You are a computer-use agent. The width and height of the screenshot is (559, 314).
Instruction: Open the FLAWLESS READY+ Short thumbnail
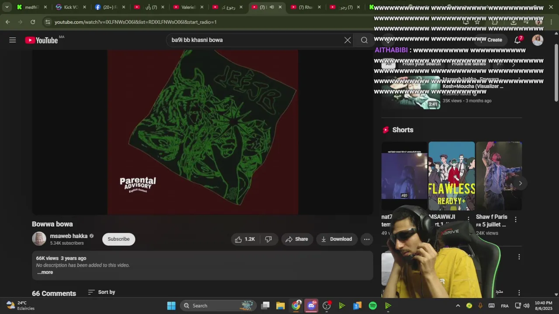(452, 176)
